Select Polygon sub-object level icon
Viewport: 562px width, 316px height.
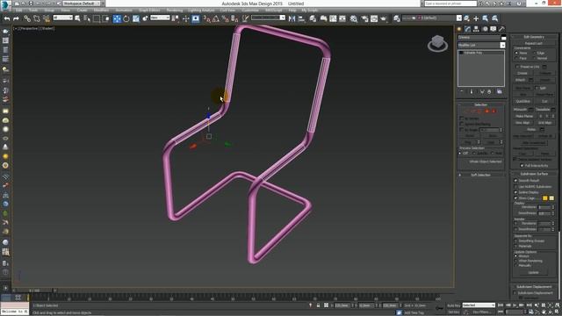pos(486,111)
